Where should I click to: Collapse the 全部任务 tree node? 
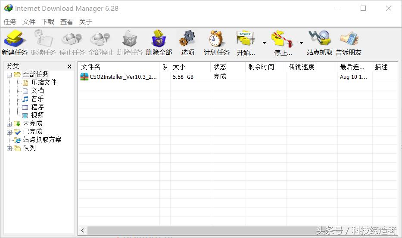point(9,74)
